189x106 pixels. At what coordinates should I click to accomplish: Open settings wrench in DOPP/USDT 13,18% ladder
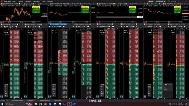point(25,27)
